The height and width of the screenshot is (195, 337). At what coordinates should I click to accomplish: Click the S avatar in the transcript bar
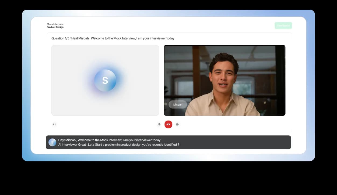52,142
